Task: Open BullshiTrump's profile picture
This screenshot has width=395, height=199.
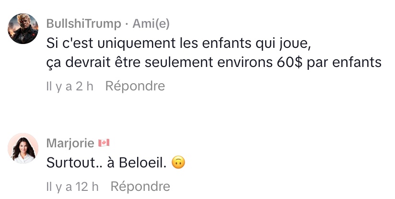Action: point(23,28)
